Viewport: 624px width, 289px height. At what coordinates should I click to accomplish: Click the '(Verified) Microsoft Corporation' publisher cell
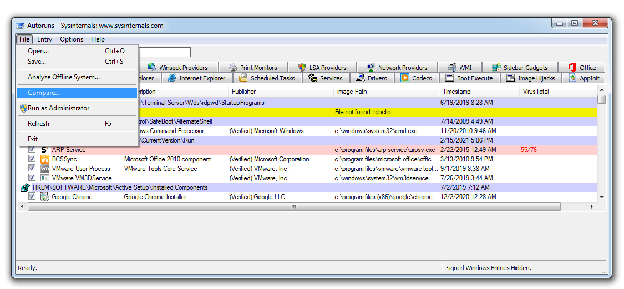(270, 159)
